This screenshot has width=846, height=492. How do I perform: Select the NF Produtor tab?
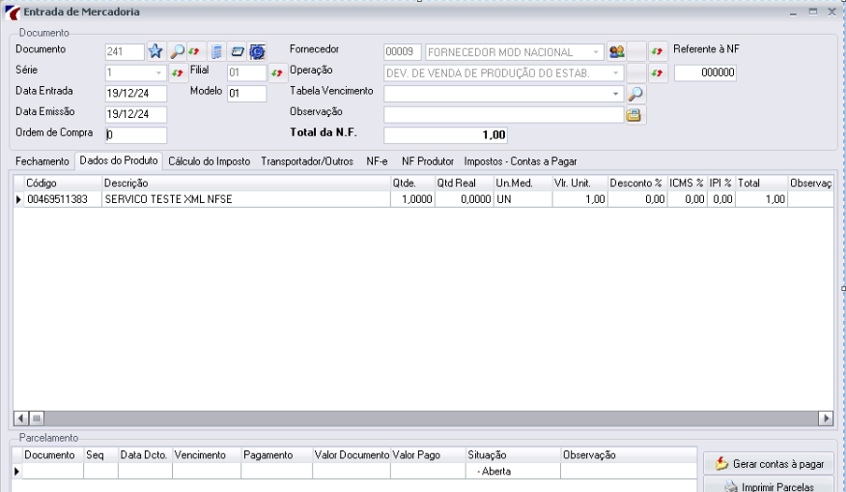(427, 161)
